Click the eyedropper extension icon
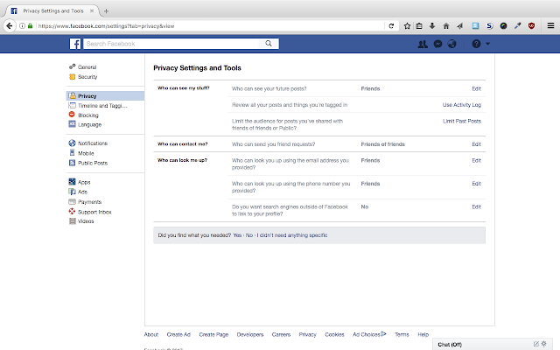 [x=517, y=25]
